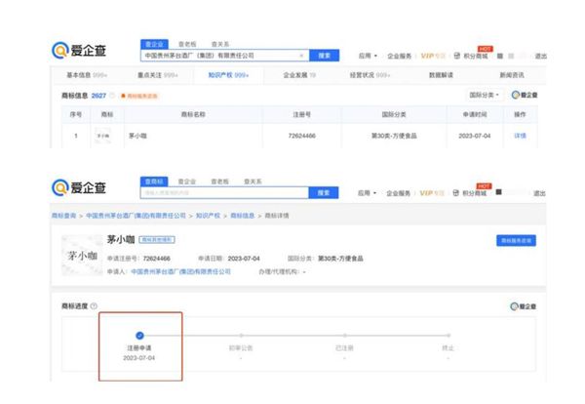The height and width of the screenshot is (404, 585).
Task: Click the upper blue 搜索 button
Action: tap(325, 56)
